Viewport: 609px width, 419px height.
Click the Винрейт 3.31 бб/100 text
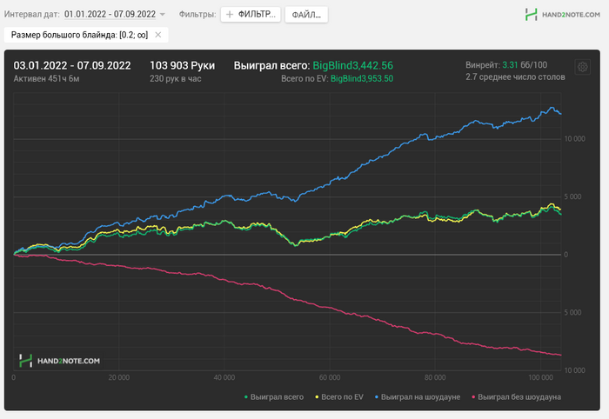[506, 65]
